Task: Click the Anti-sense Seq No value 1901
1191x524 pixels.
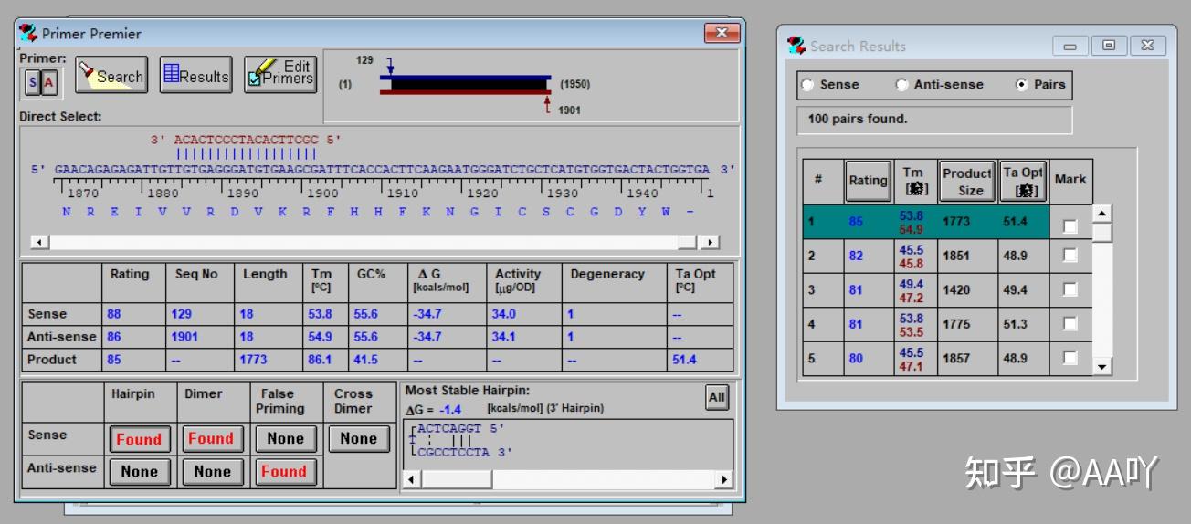Action: pyautogui.click(x=184, y=337)
